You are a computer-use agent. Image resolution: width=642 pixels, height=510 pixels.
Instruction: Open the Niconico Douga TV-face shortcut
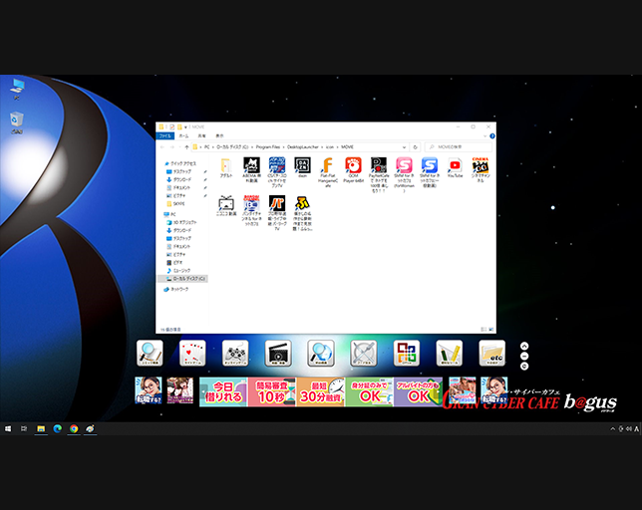[x=226, y=206]
